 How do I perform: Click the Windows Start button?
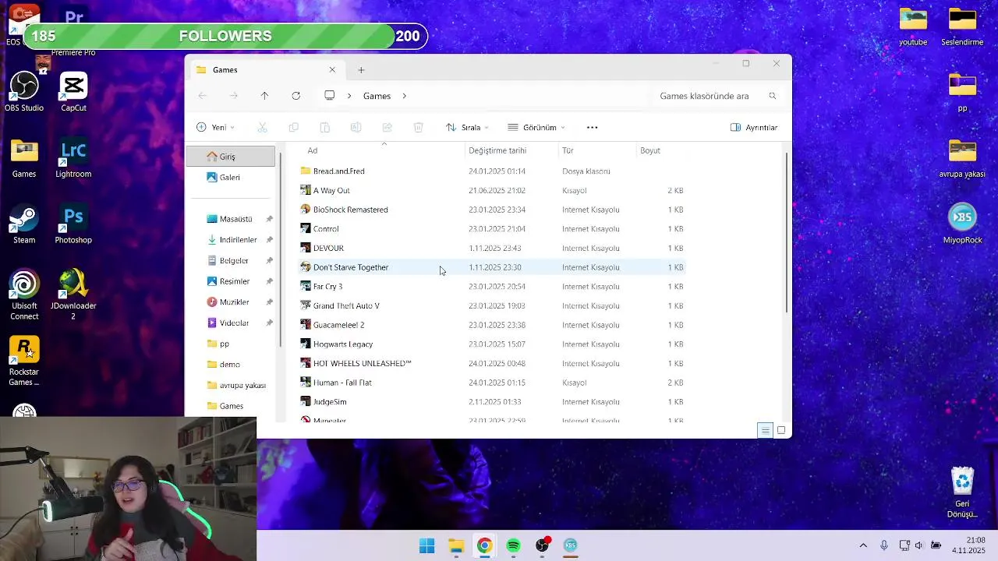[x=426, y=545]
